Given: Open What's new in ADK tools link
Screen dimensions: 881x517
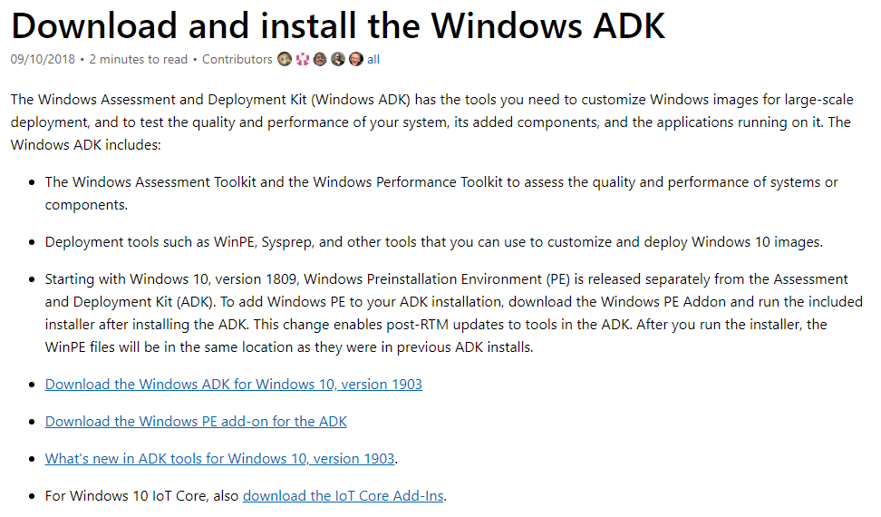Looking at the screenshot, I should [x=219, y=459].
